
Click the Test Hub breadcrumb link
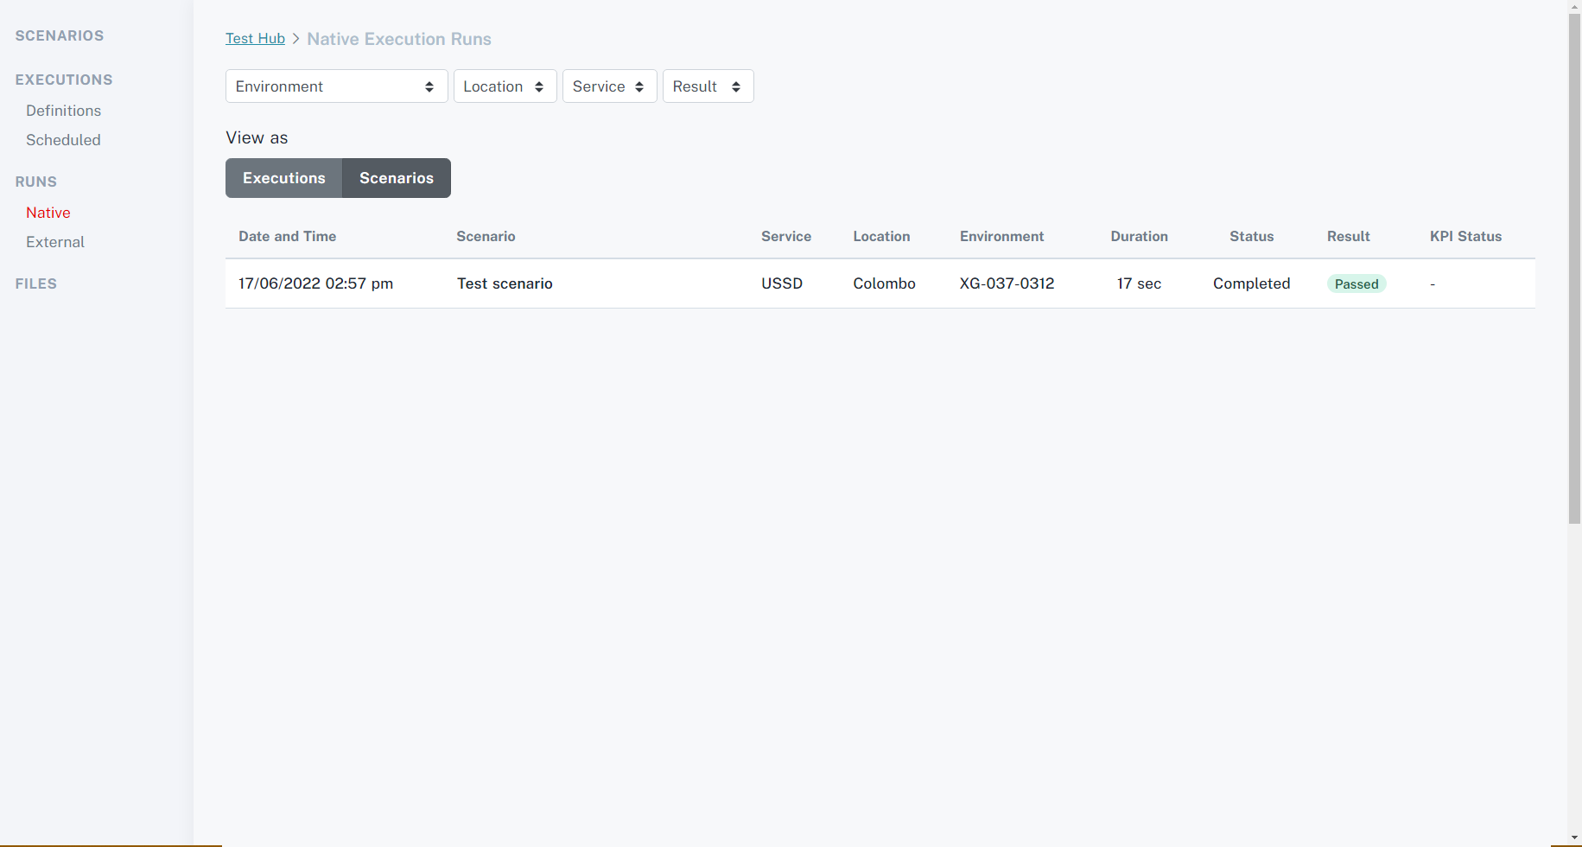[255, 39]
